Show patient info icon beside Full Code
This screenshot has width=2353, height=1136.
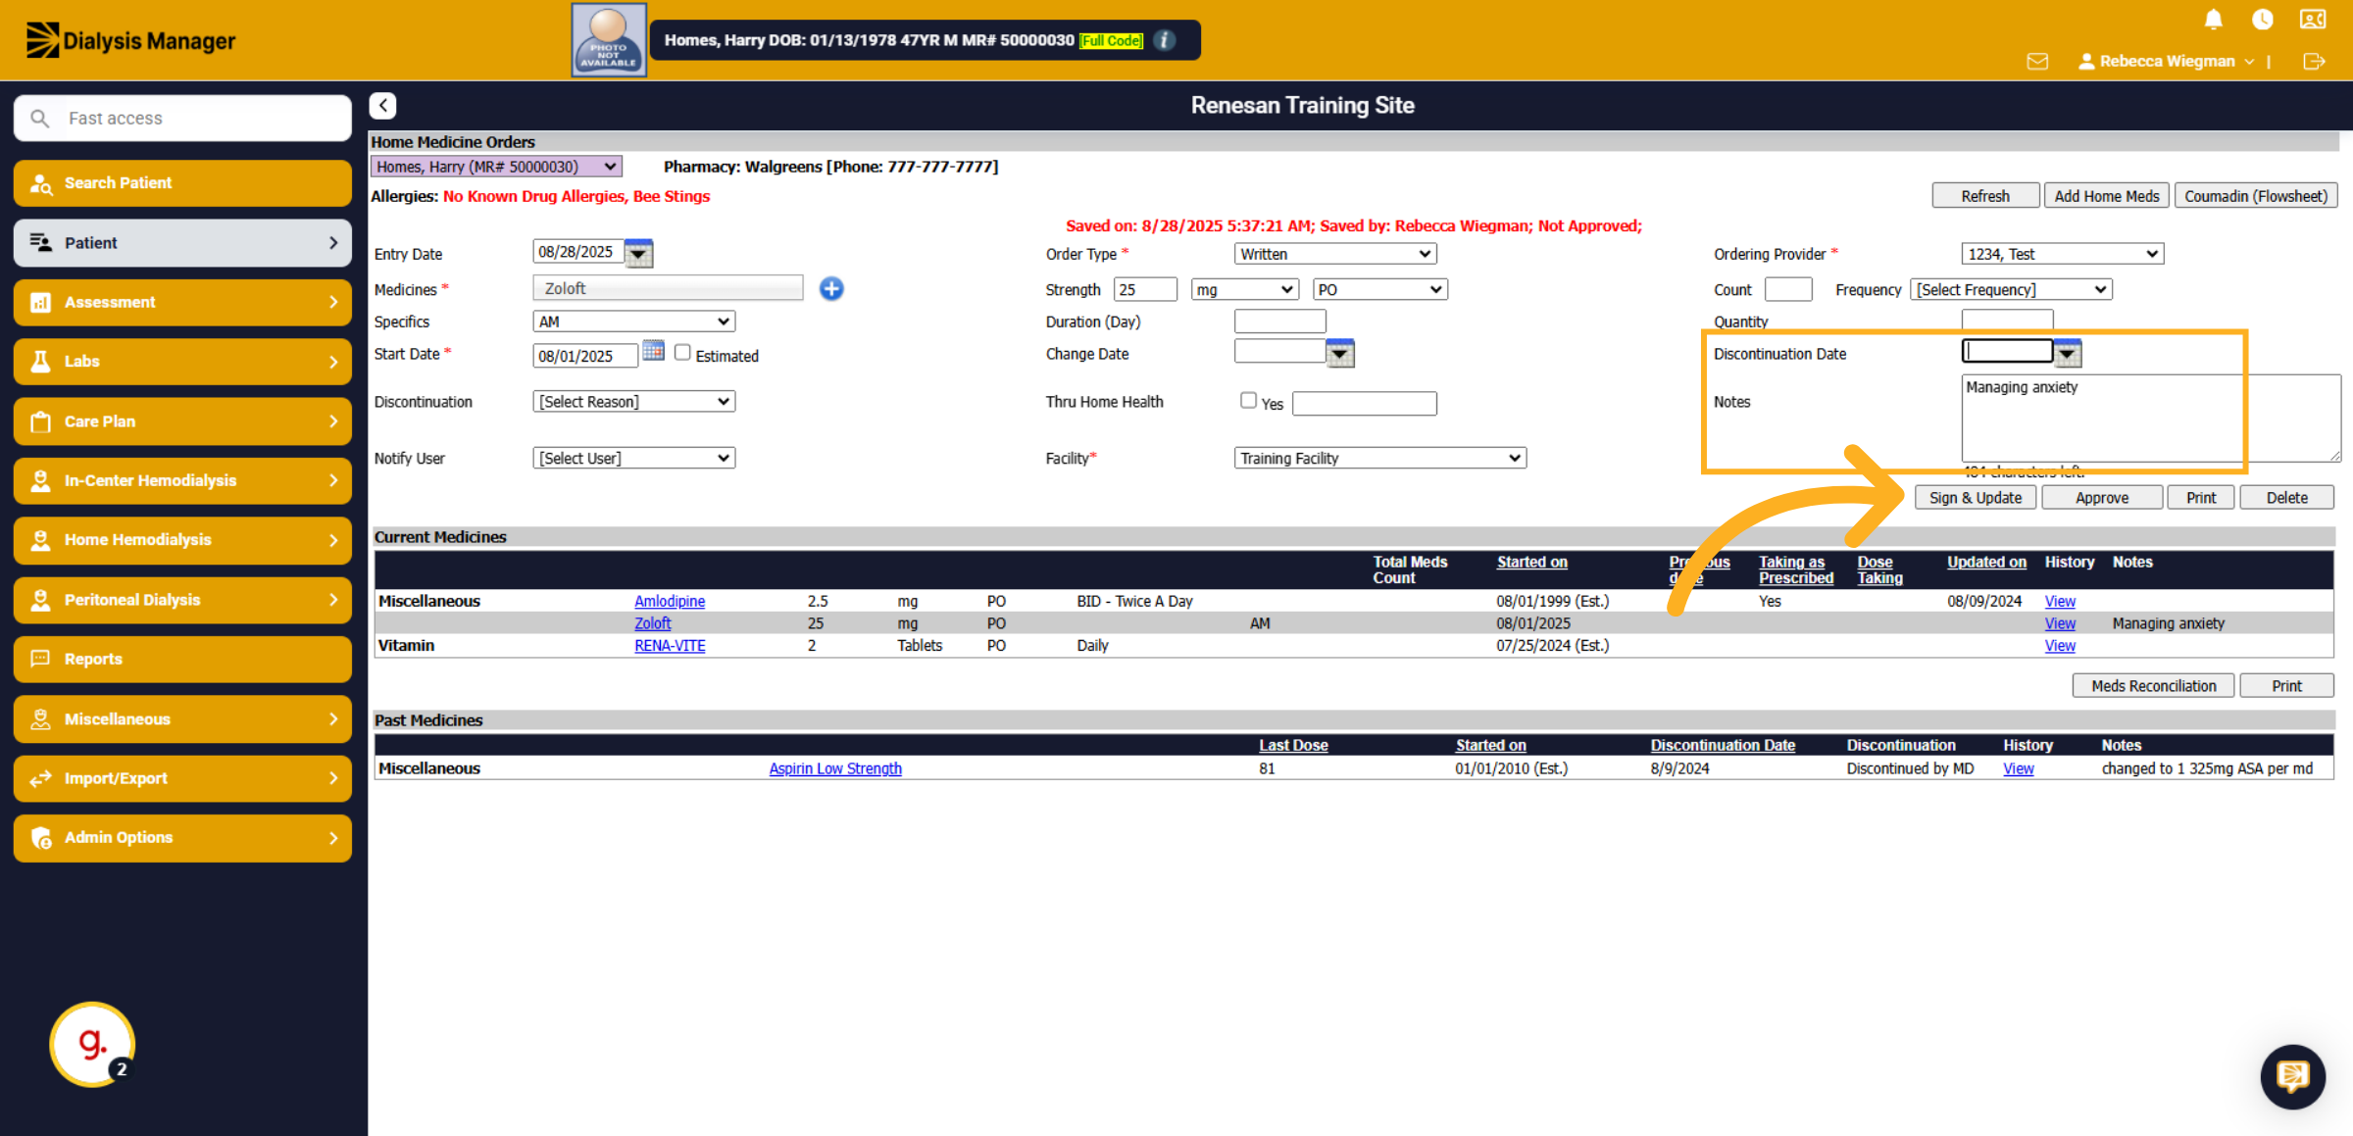[x=1165, y=40]
